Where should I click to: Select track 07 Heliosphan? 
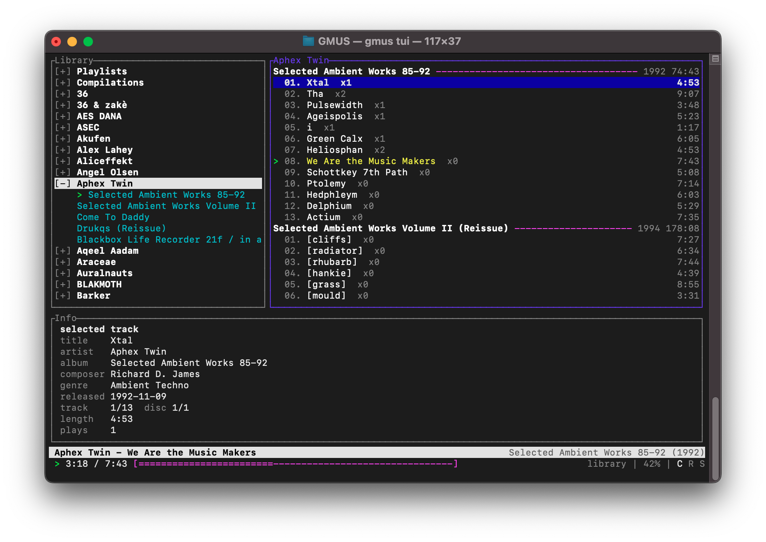click(x=486, y=150)
